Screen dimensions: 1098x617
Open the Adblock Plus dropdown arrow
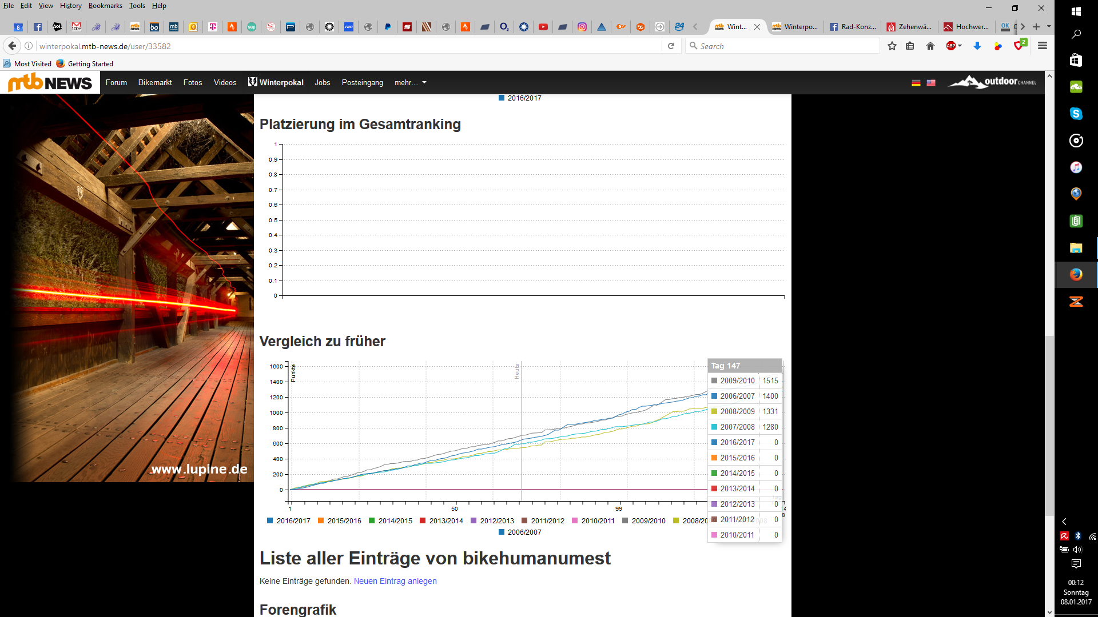pyautogui.click(x=960, y=46)
